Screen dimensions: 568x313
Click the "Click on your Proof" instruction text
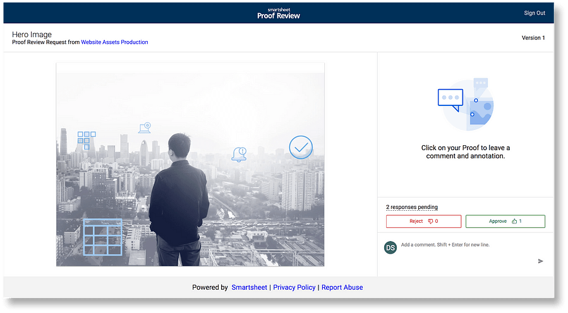click(466, 152)
